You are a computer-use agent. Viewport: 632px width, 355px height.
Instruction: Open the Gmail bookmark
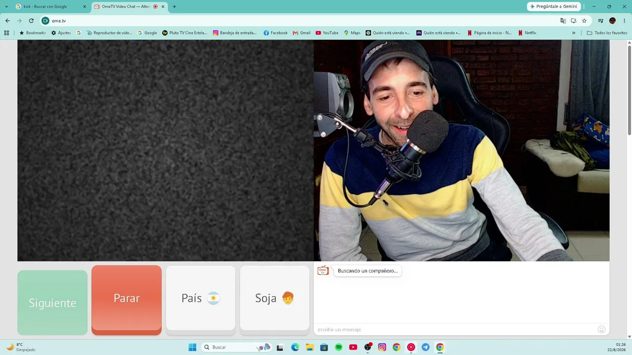pos(302,33)
